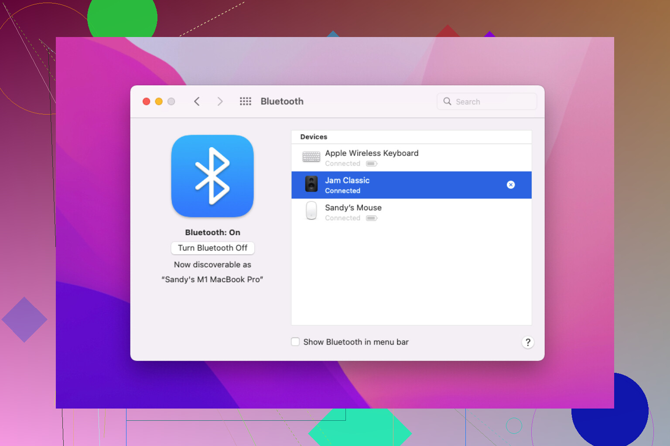The image size is (670, 446).
Task: Go forward using the right chevron arrow
Action: (220, 101)
